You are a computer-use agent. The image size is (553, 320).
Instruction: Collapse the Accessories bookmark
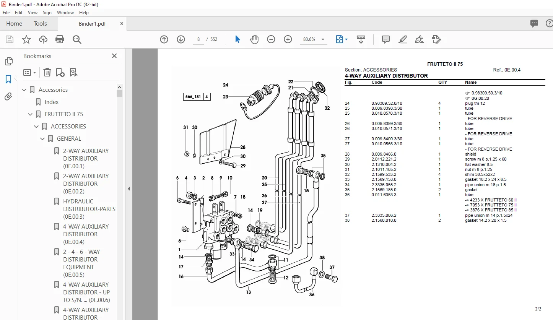pos(24,90)
